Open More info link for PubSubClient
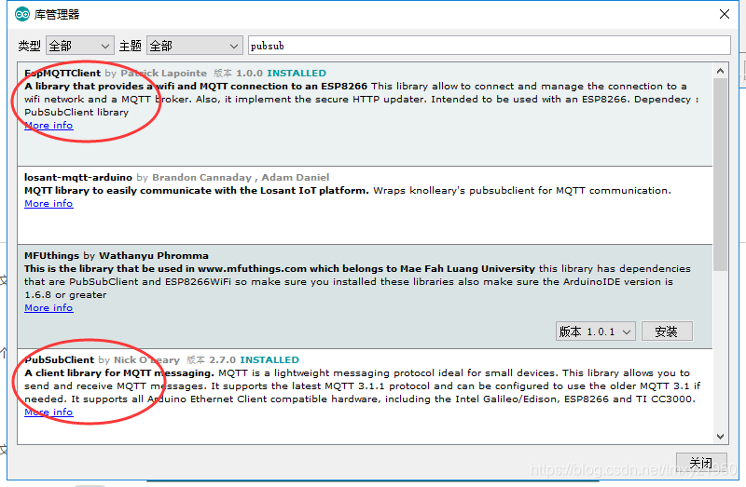 [48, 412]
